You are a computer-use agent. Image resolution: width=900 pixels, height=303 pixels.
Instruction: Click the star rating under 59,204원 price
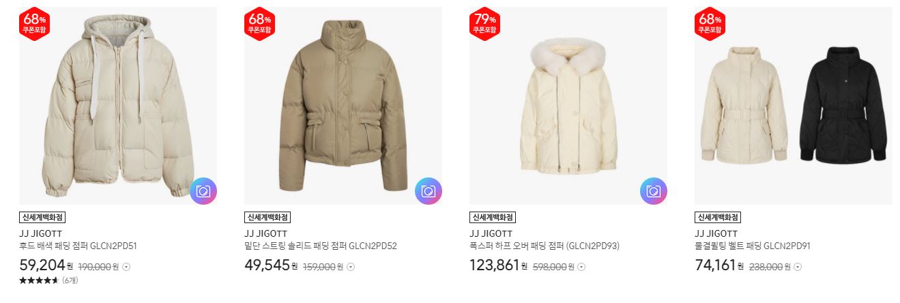(x=39, y=280)
